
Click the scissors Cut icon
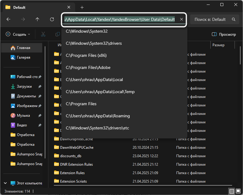point(43,34)
